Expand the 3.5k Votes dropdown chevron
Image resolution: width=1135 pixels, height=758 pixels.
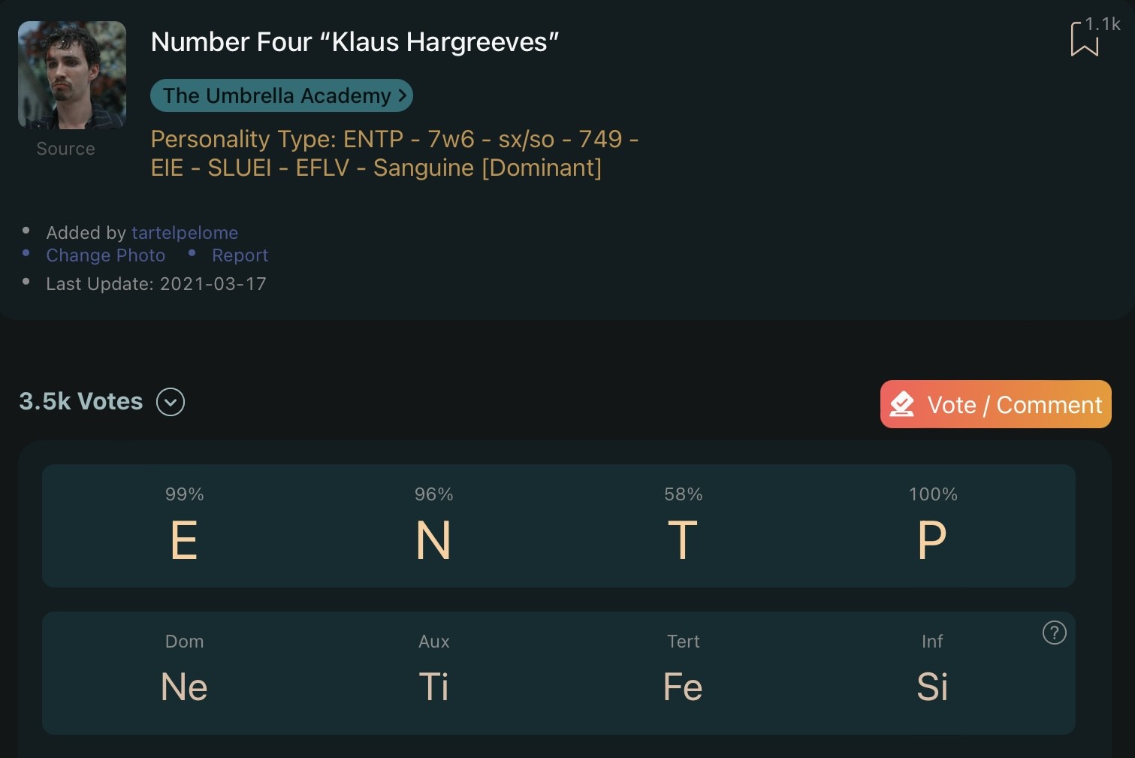click(x=171, y=402)
